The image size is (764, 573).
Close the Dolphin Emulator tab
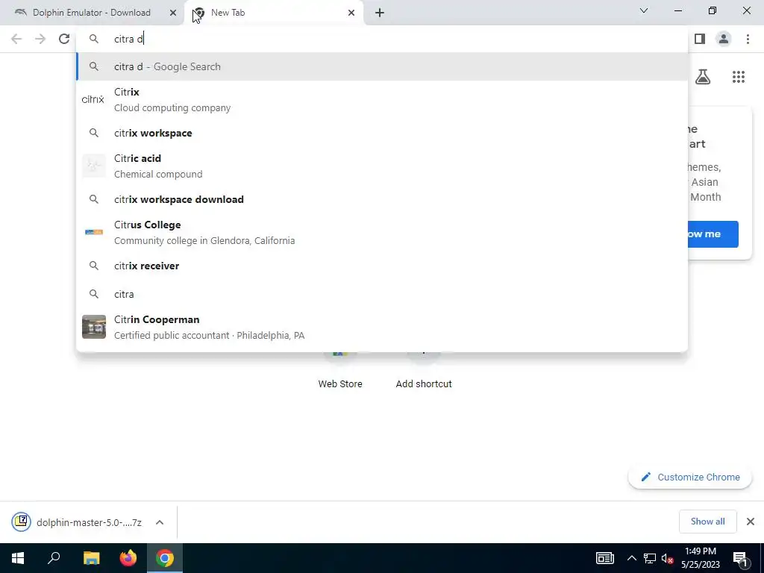pyautogui.click(x=173, y=13)
